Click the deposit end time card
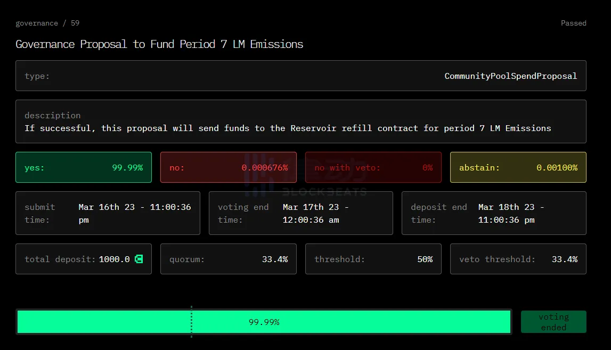This screenshot has width=611, height=350. (493, 213)
